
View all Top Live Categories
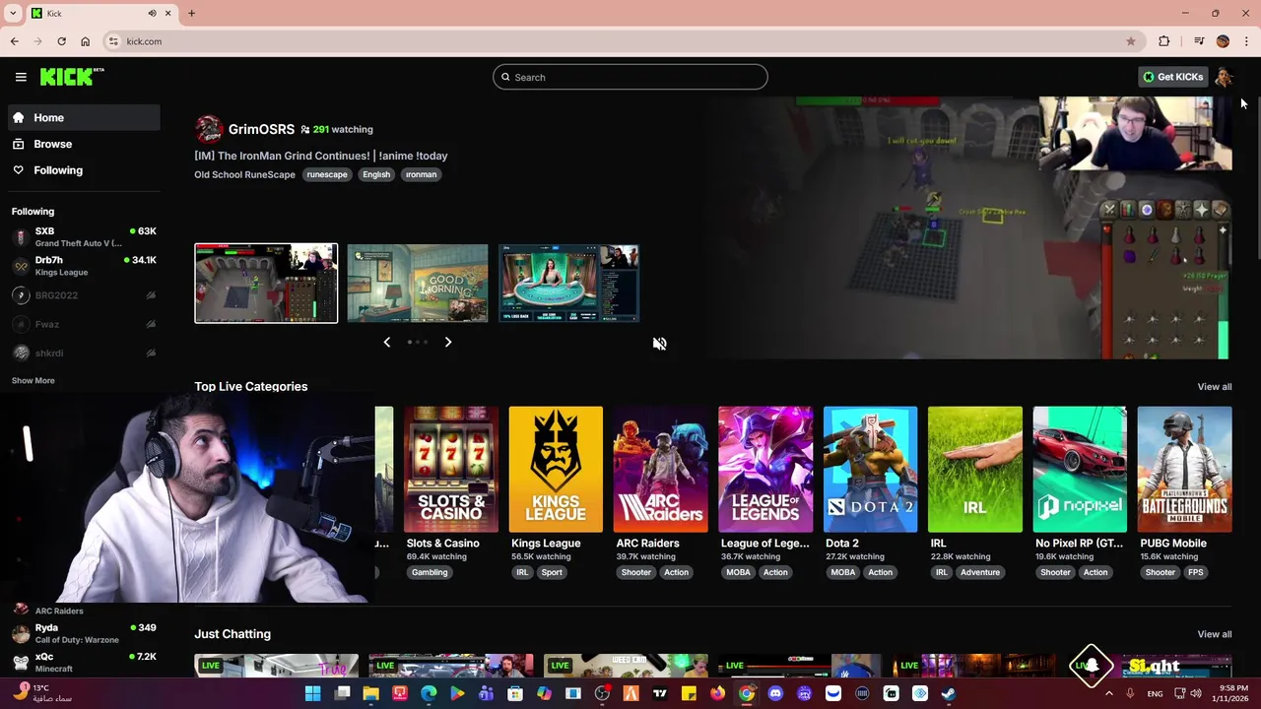pos(1214,386)
